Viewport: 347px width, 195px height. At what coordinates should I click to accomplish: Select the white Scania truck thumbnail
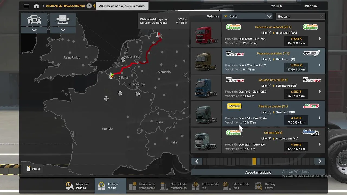[206, 140]
